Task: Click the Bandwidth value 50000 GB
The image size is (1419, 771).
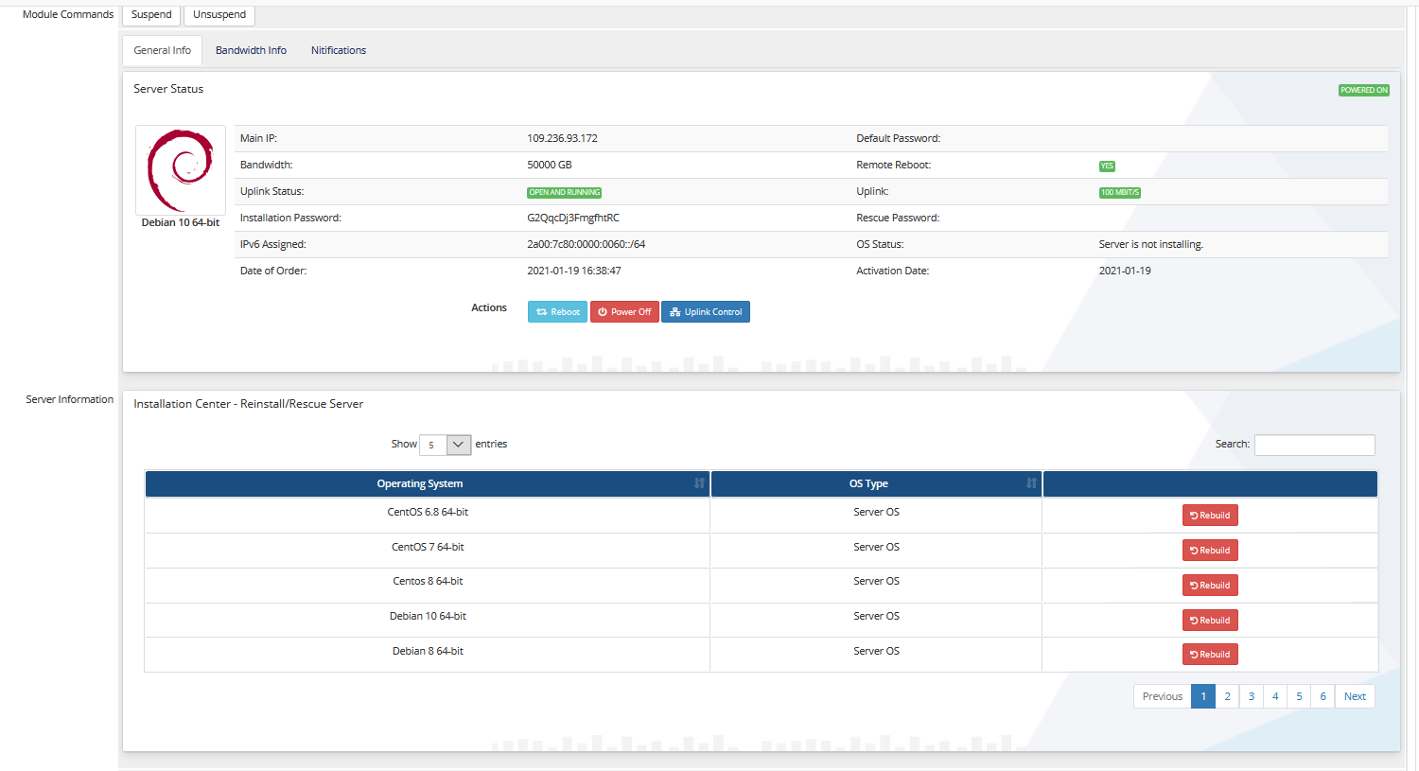Action: [x=550, y=165]
